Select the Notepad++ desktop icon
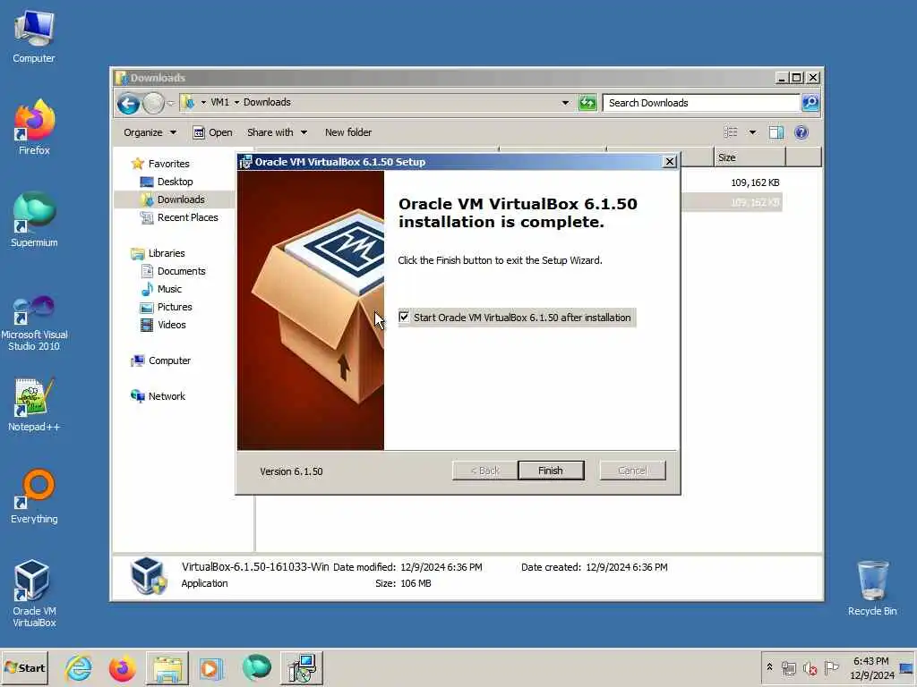Viewport: 917px width, 687px height. [x=34, y=405]
